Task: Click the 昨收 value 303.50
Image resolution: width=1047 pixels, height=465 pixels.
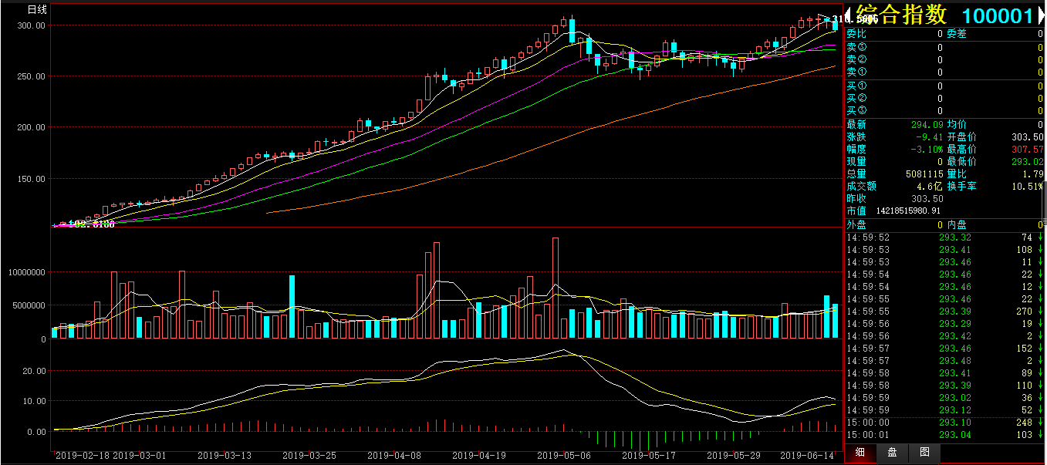Action: click(928, 198)
